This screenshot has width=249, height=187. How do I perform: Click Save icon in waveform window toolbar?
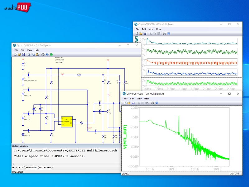pyautogui.click(x=145, y=34)
